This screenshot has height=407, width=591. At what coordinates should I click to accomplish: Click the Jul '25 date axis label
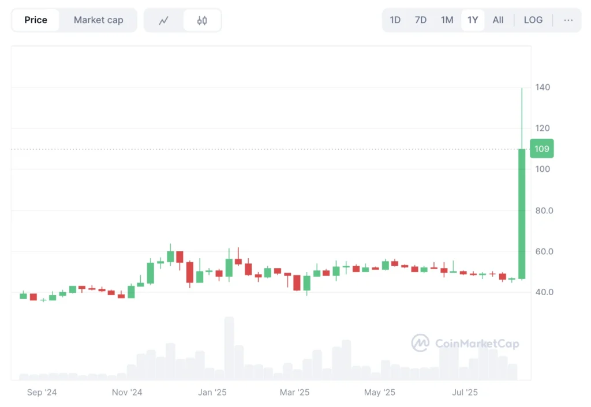(x=465, y=393)
